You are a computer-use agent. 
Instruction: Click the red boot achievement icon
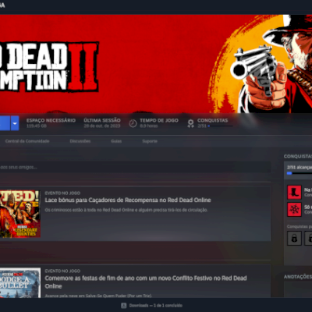pyautogui.click(x=294, y=192)
